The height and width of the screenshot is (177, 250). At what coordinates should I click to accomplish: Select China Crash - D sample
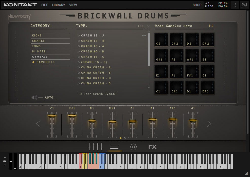pos(96,83)
